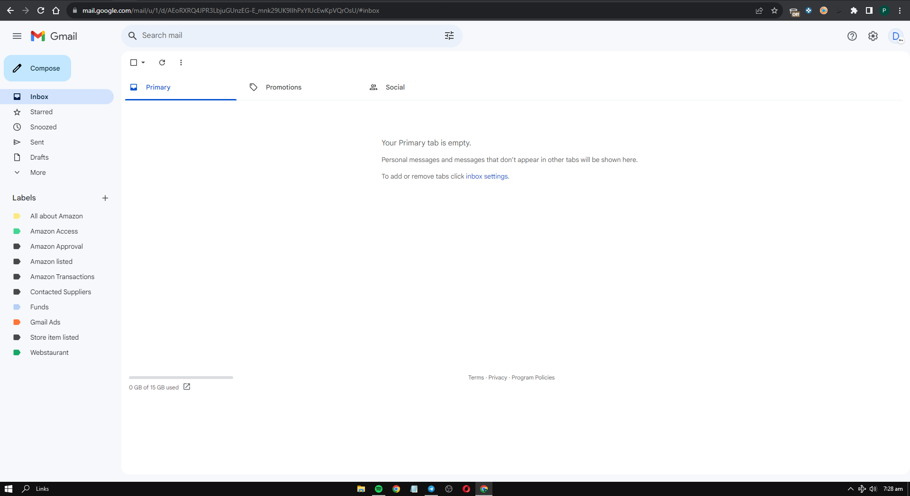
Task: Toggle browser side panel icon
Action: (869, 10)
